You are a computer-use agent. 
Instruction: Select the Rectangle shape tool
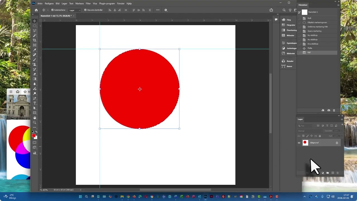coord(35,113)
